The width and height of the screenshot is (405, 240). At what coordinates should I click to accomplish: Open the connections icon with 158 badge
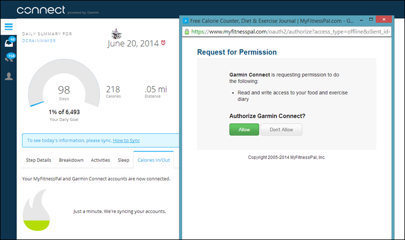[x=10, y=58]
